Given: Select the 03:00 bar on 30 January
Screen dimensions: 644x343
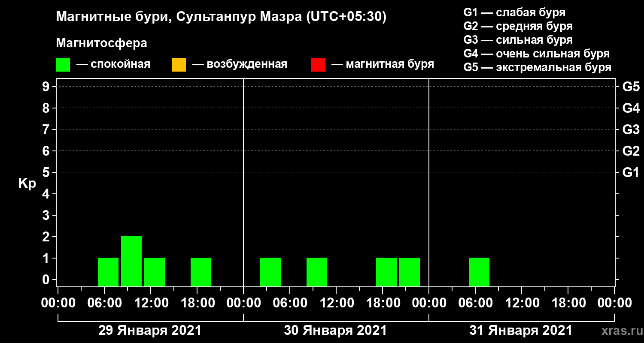Looking at the screenshot, I should tap(270, 272).
